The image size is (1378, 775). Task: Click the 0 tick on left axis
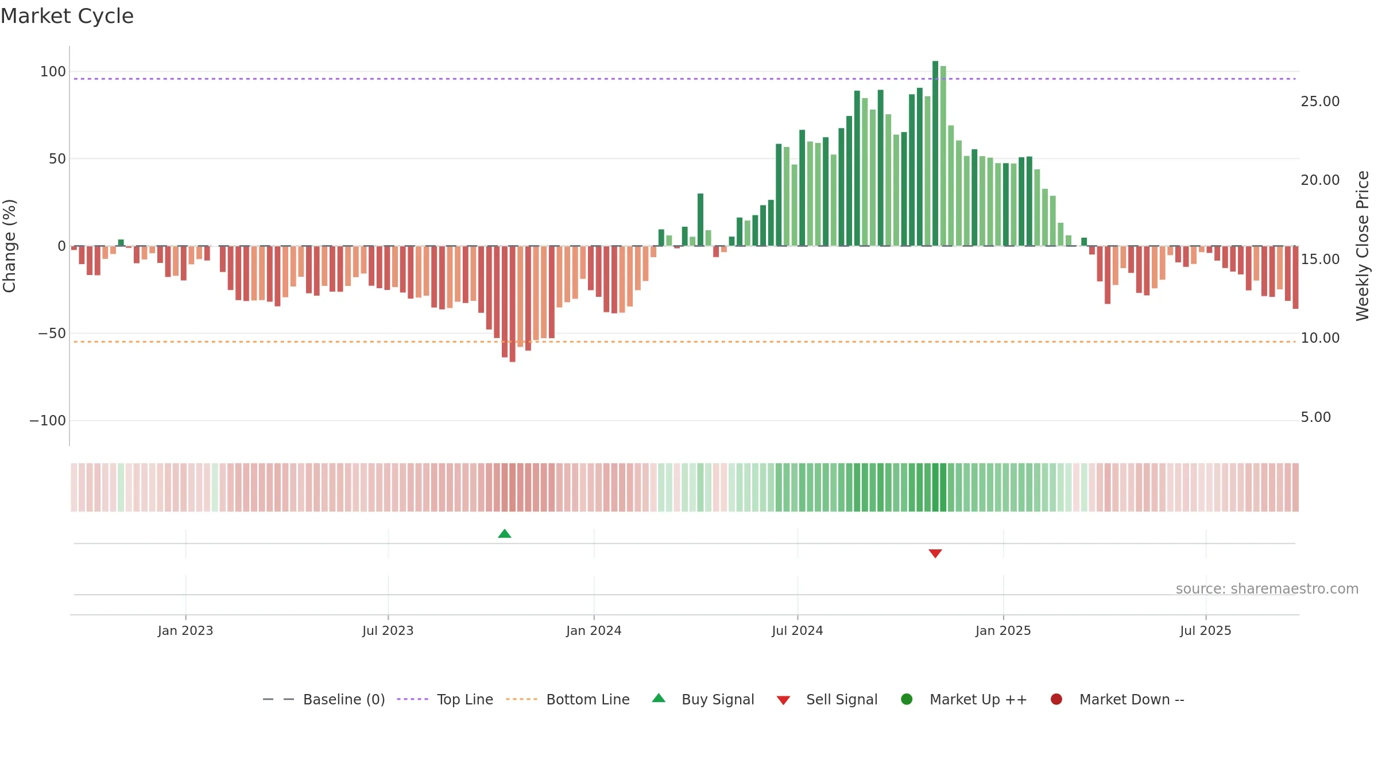click(62, 246)
